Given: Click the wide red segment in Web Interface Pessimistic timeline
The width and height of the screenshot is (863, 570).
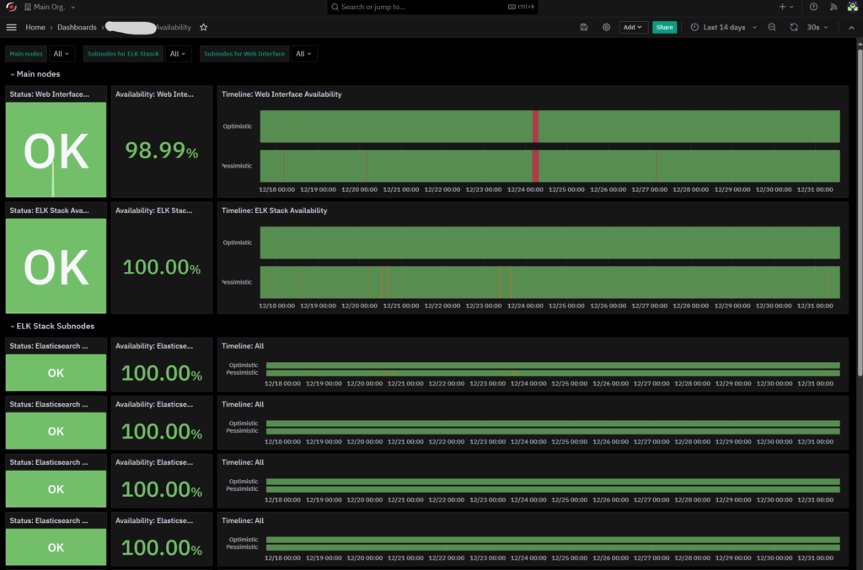Looking at the screenshot, I should (x=535, y=166).
